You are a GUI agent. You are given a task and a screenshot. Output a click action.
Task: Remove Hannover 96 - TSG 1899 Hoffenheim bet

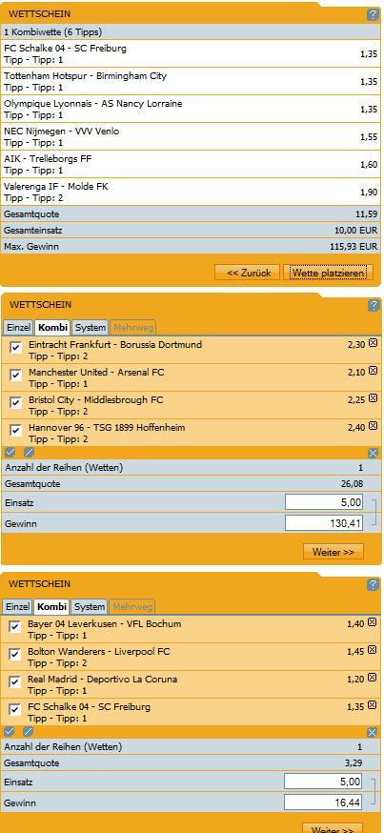373,425
